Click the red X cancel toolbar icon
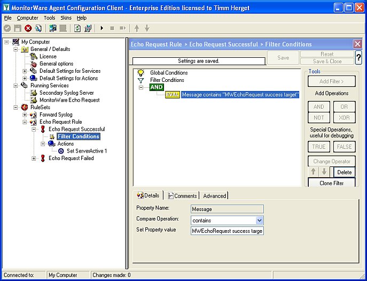Image resolution: width=367 pixels, height=281 pixels. tap(28, 28)
